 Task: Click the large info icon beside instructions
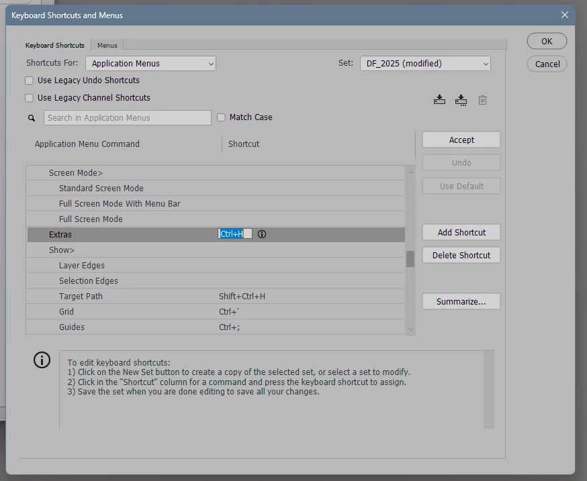(42, 360)
